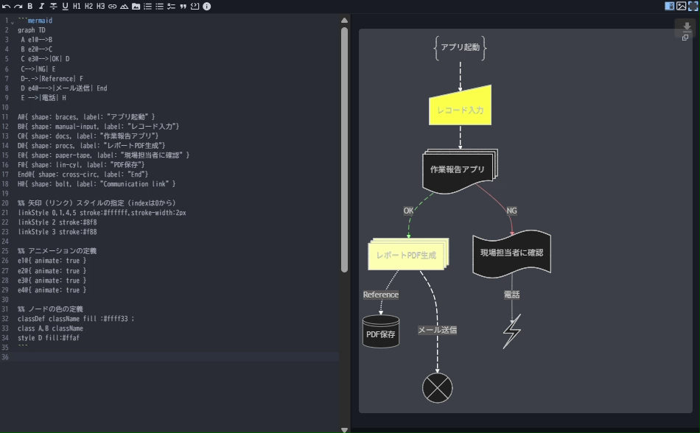Click the crossed-circle End node
This screenshot has width=700, height=433.
click(x=438, y=388)
